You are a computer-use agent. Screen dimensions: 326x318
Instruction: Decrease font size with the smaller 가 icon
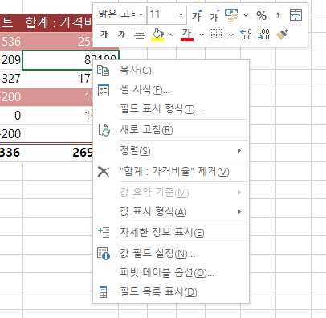214,15
